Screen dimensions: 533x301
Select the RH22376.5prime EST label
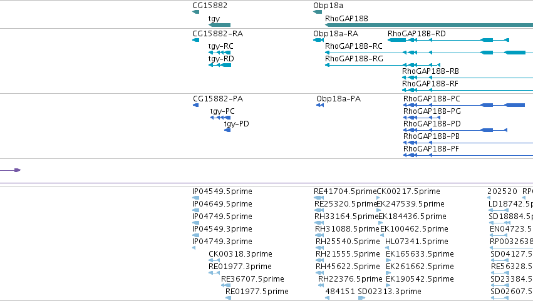coord(350,280)
